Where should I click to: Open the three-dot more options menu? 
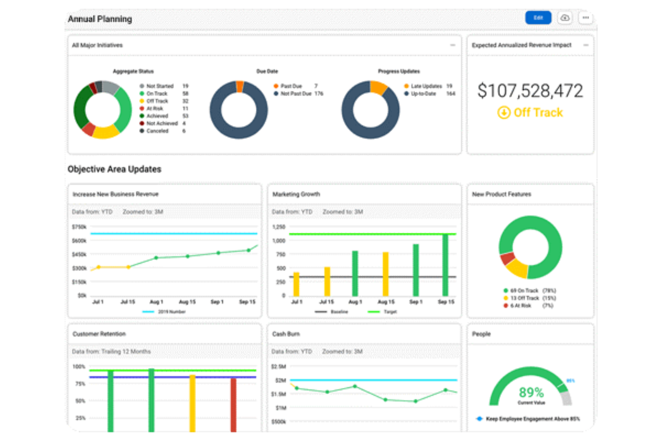click(586, 18)
